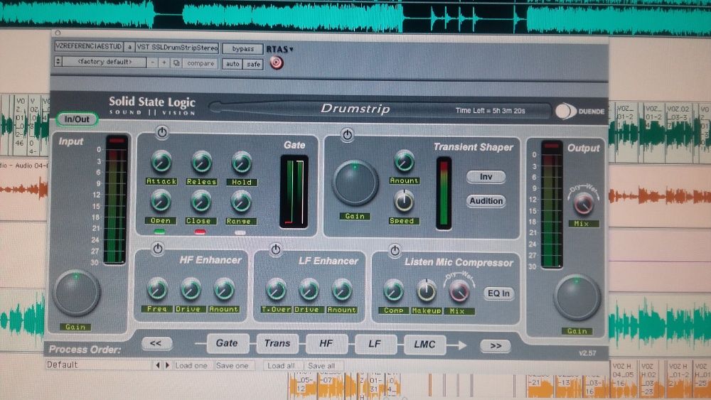Viewport: 711px width, 400px height.
Task: Click the Gate Range knob
Action: pyautogui.click(x=241, y=202)
